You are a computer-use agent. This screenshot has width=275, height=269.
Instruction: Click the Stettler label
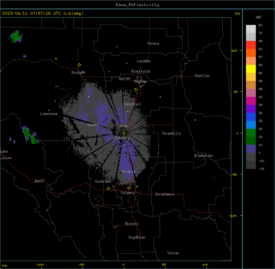(x=202, y=76)
